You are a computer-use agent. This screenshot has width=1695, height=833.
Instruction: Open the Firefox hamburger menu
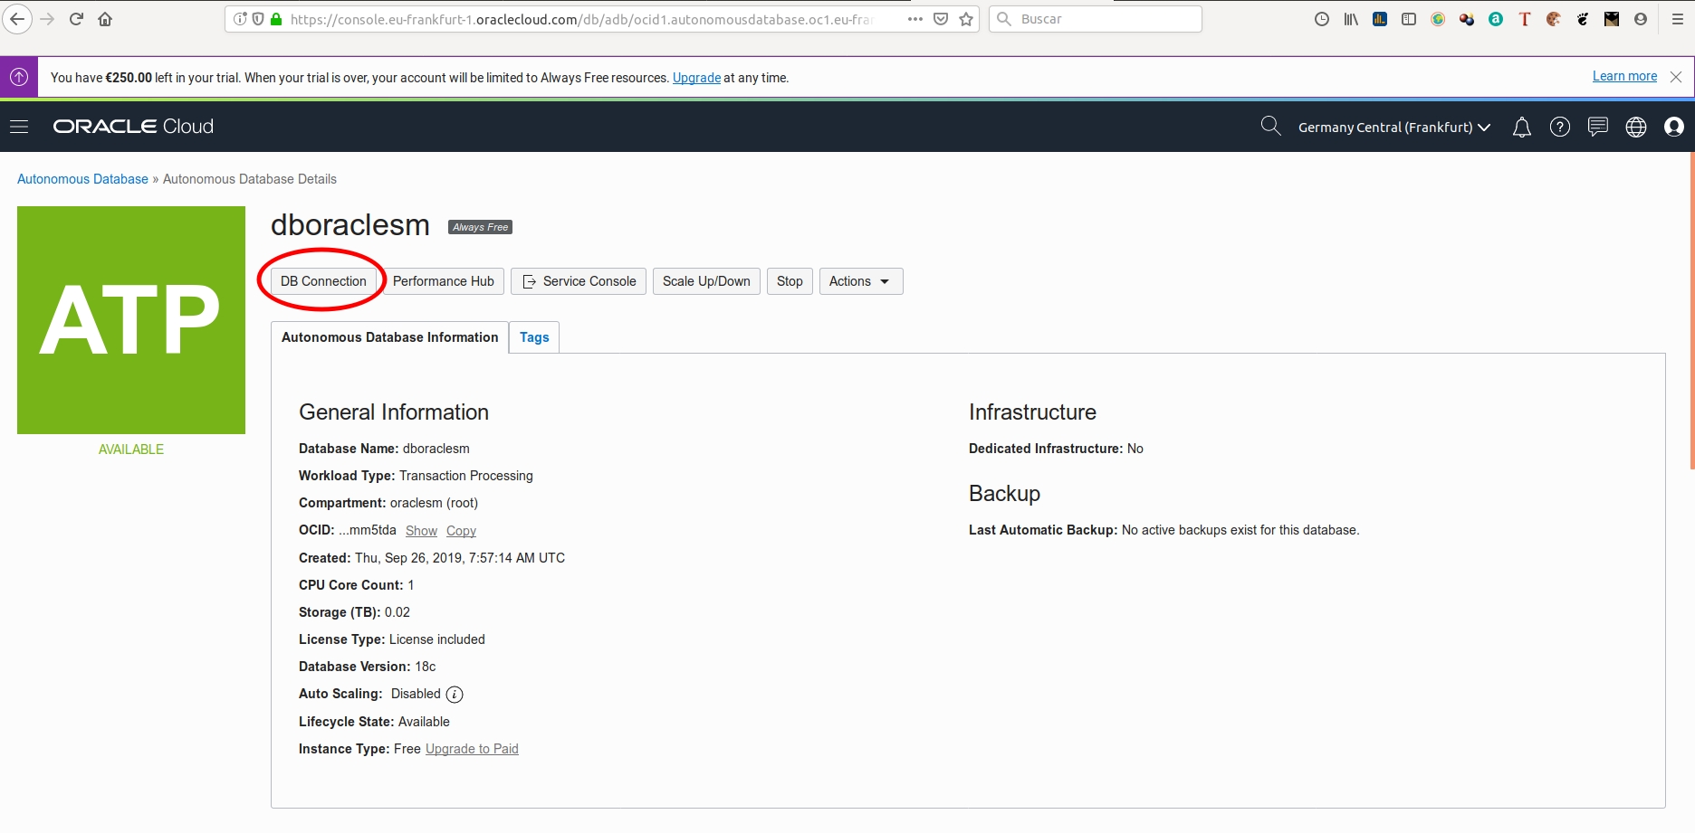point(1677,19)
